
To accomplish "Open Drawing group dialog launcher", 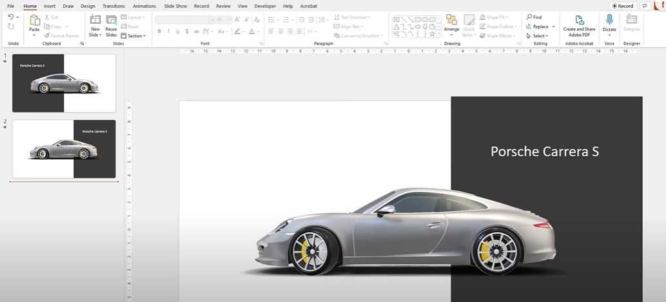I will coord(519,44).
